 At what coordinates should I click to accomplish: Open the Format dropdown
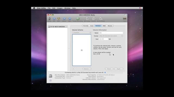[111, 36]
